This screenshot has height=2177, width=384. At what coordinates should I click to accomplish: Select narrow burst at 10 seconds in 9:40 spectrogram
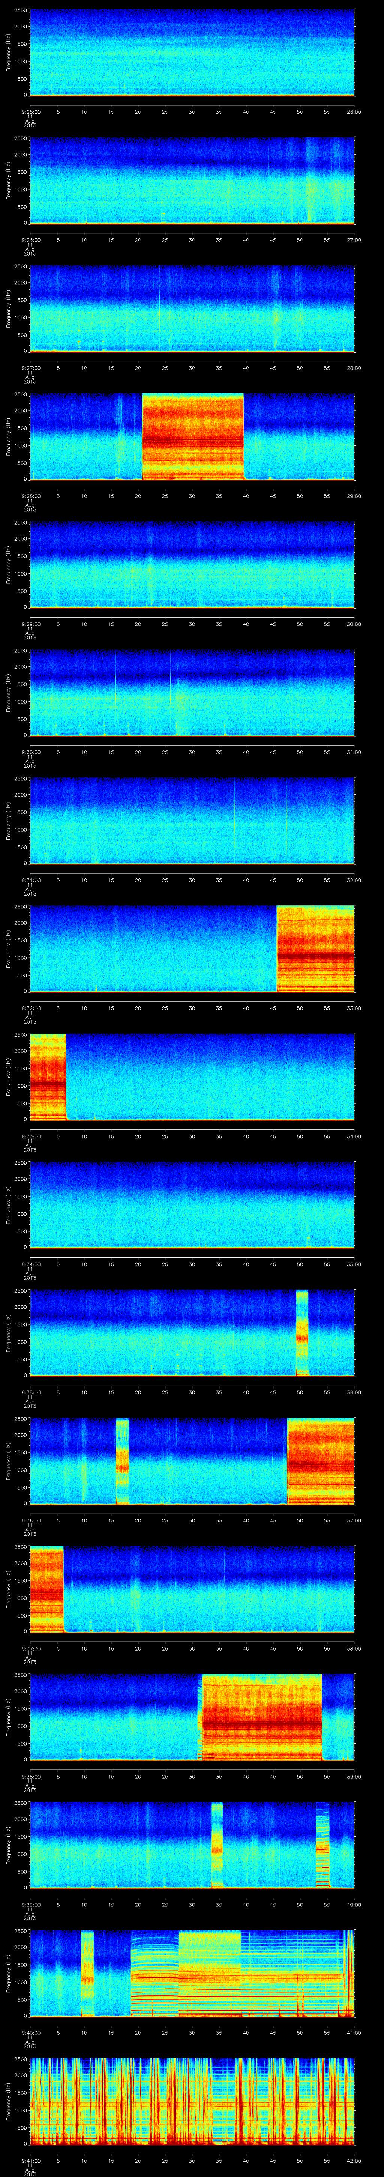(x=87, y=1973)
